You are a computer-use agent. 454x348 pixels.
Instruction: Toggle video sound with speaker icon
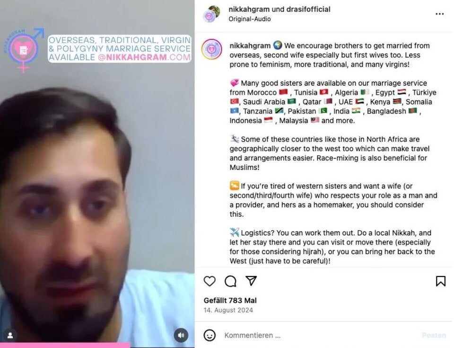tap(181, 335)
